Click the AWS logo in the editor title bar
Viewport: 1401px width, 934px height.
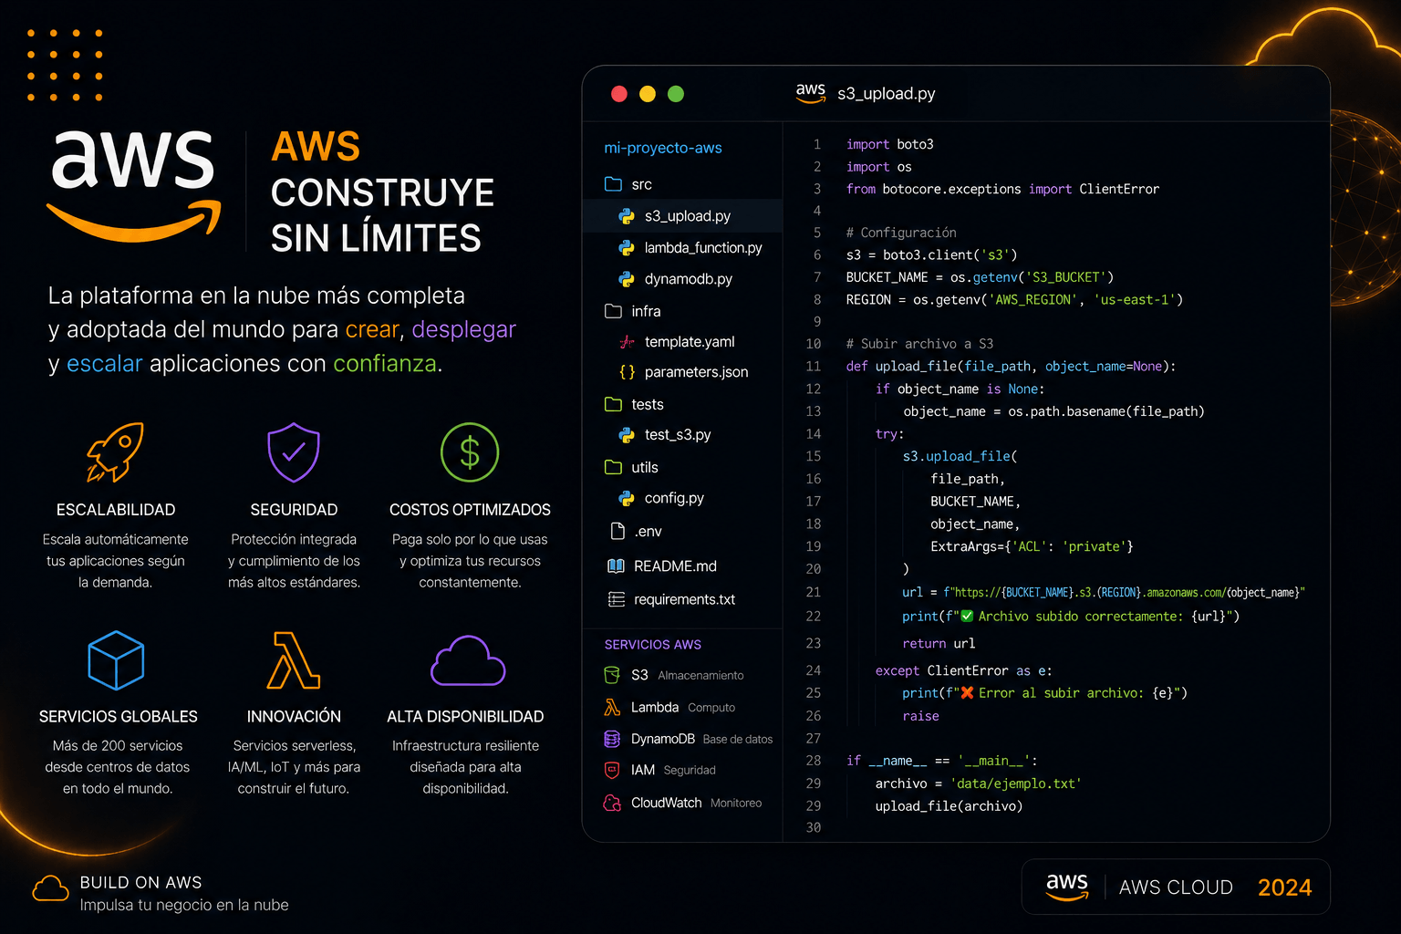(x=810, y=93)
